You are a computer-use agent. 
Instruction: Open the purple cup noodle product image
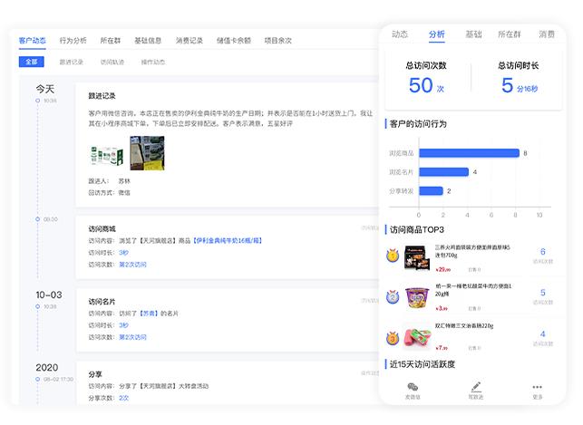(417, 297)
